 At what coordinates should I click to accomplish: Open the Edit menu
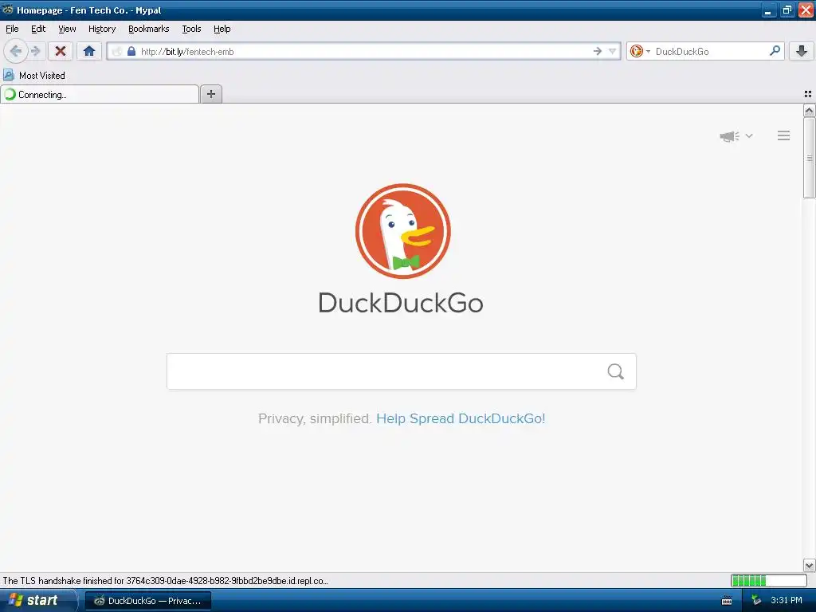coord(38,29)
